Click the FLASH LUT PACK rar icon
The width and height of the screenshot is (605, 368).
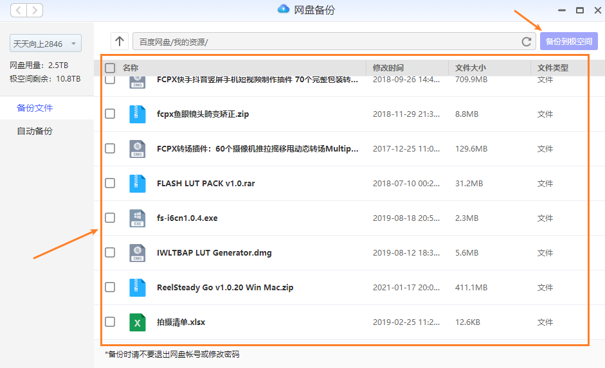point(137,184)
